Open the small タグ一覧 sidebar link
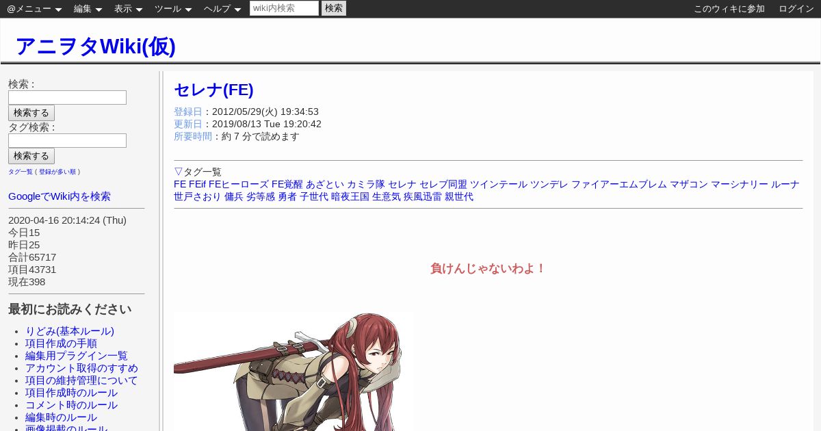Viewport: 821px width, 431px height. pos(21,172)
